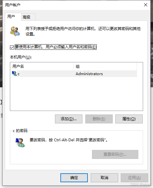
Task: Open 属性(O) for selected user
Action: click(129, 119)
